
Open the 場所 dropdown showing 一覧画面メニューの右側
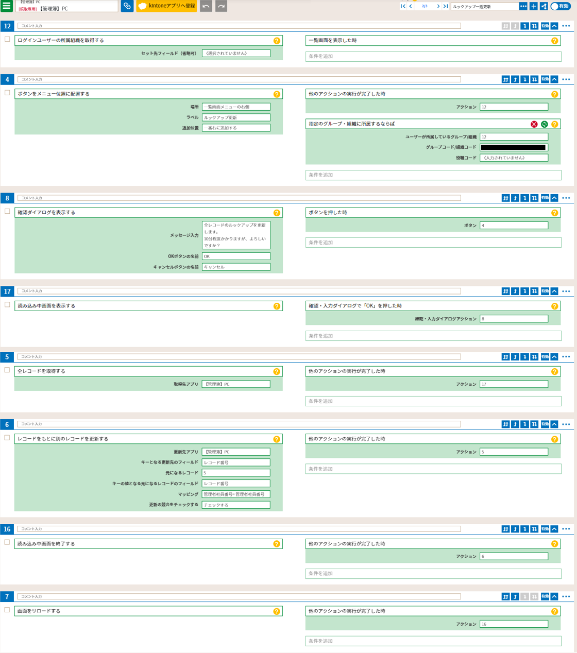click(236, 107)
